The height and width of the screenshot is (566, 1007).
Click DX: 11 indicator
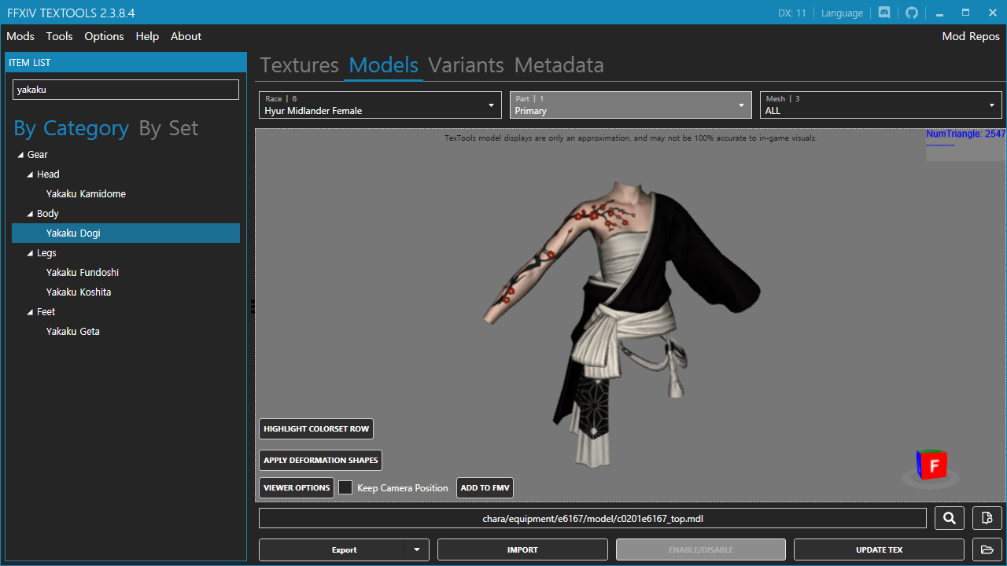(x=792, y=13)
